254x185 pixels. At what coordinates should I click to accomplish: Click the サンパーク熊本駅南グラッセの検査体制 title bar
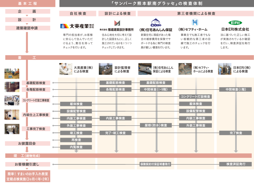click(157, 3)
